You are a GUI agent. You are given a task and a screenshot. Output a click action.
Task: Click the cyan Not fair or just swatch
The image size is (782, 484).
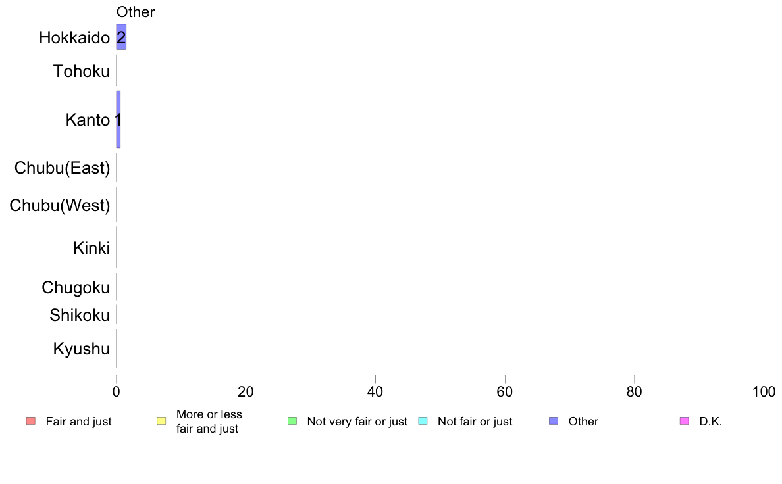[423, 421]
